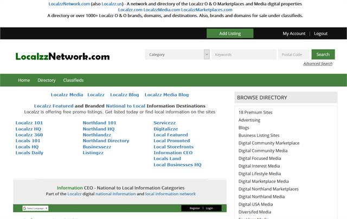Open Digitalizze link
The image size is (347, 219).
coord(166,129)
